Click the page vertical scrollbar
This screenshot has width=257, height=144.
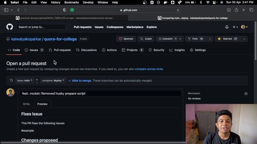click(255, 41)
